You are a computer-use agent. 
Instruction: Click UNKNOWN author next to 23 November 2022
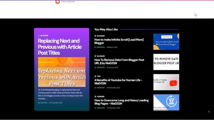(101, 88)
